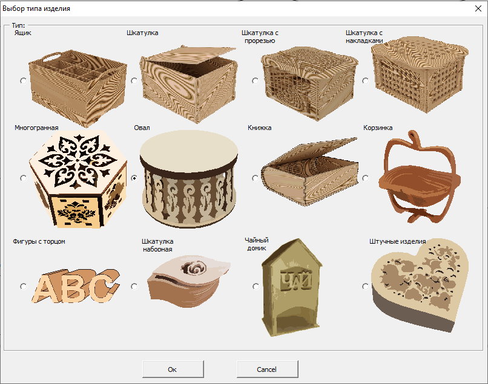Click the tea house image

[292, 288]
